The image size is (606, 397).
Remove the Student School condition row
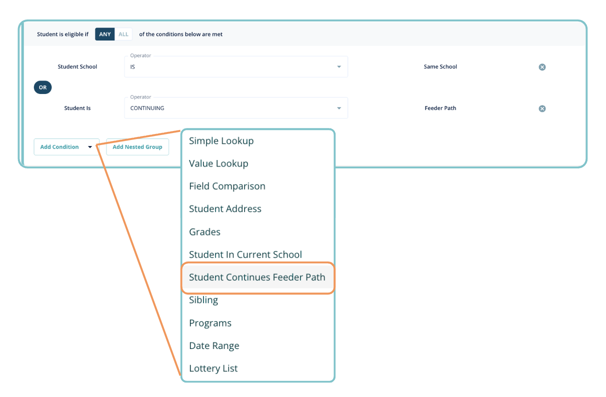click(x=542, y=67)
